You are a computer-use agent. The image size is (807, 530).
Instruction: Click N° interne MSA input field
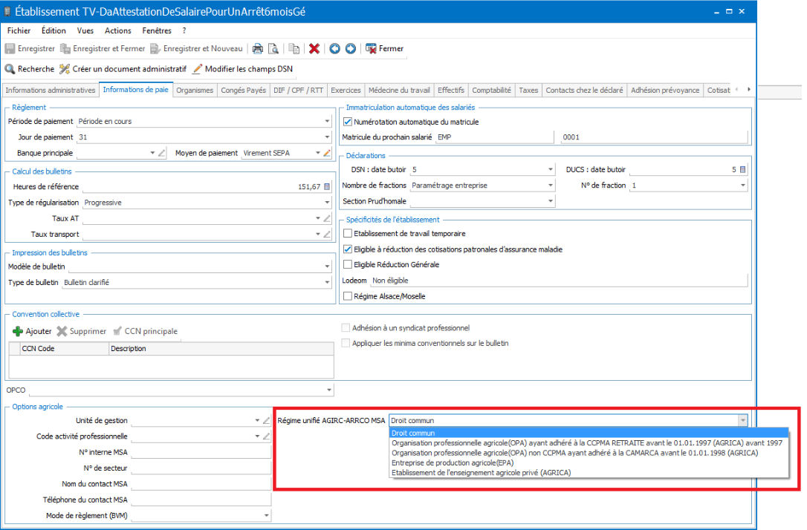click(x=201, y=452)
